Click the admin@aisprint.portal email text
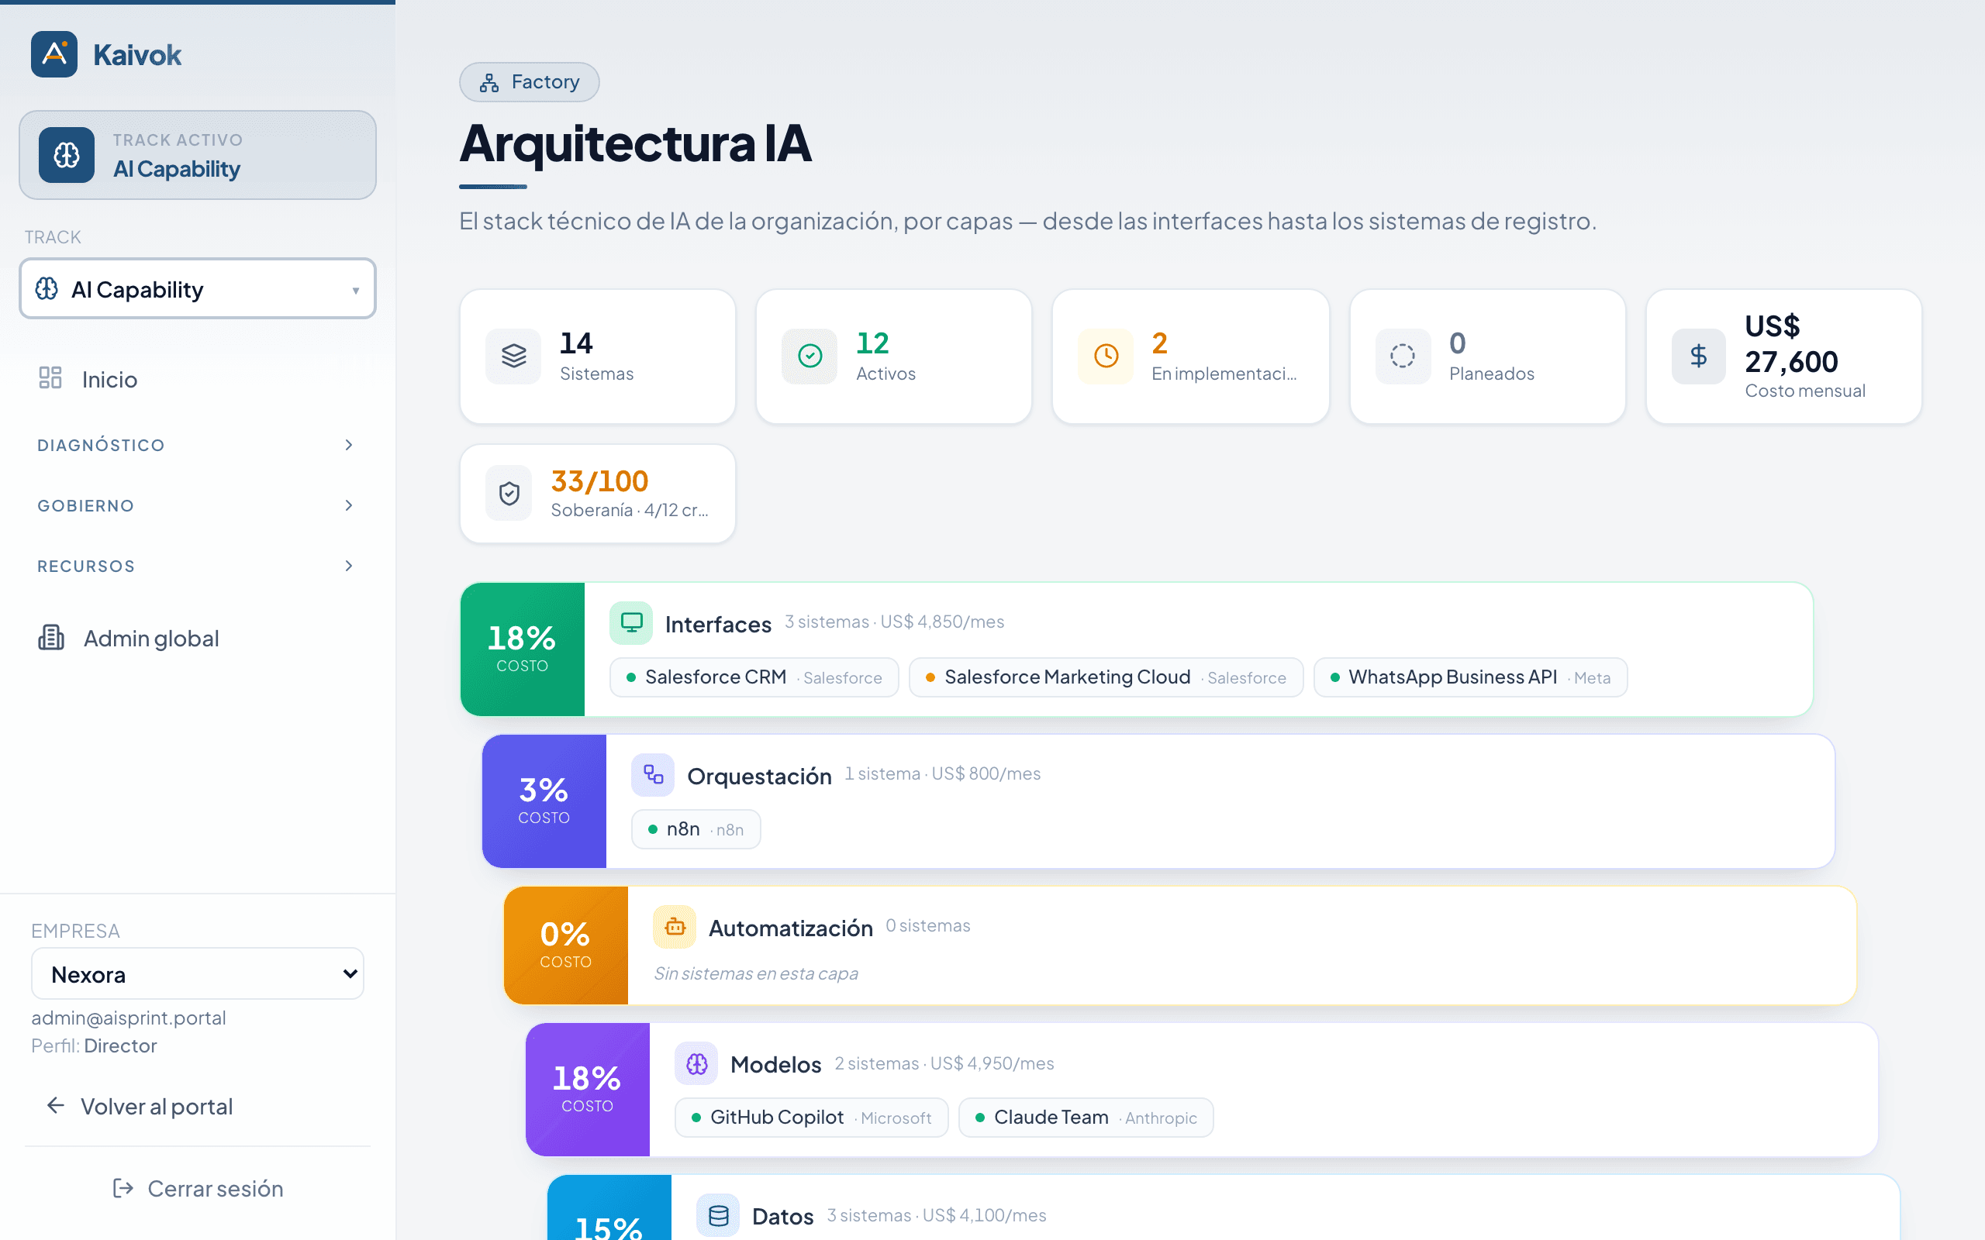 [129, 1018]
